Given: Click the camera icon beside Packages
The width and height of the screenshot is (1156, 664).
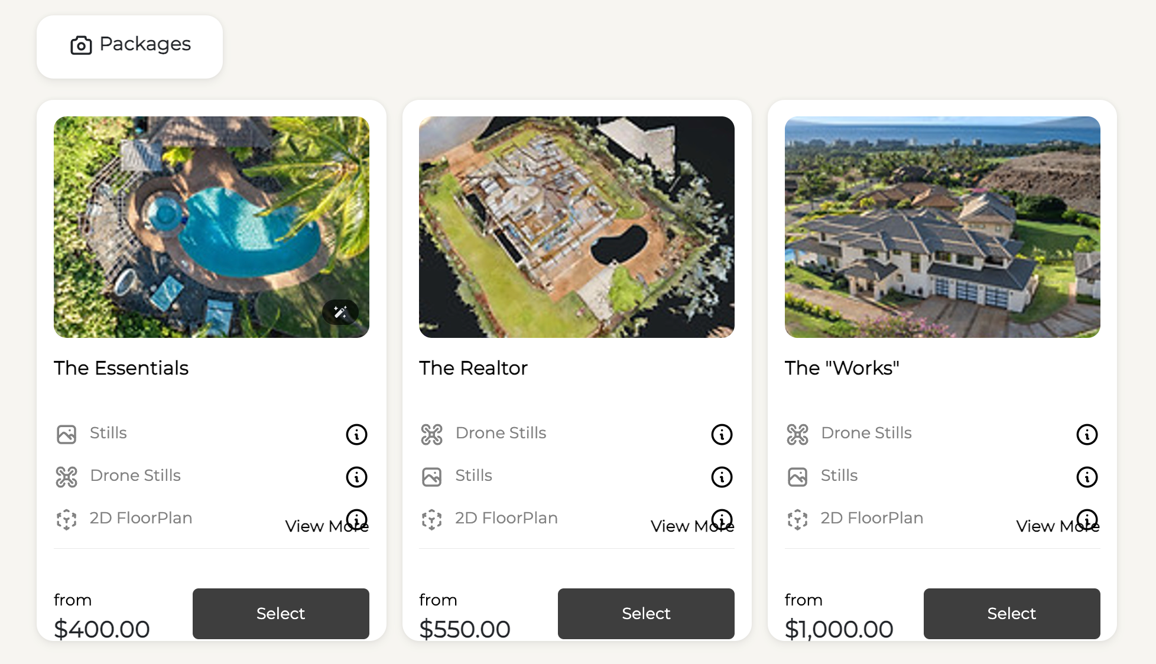Looking at the screenshot, I should (x=81, y=45).
